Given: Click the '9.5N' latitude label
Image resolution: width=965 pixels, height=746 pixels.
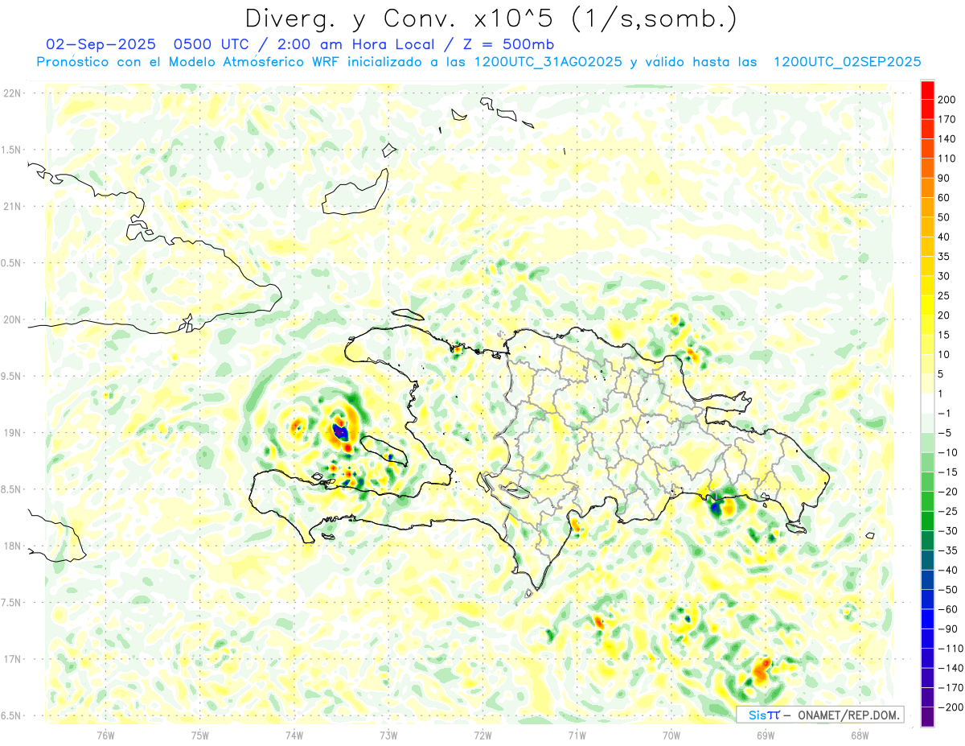Looking at the screenshot, I should coord(12,376).
